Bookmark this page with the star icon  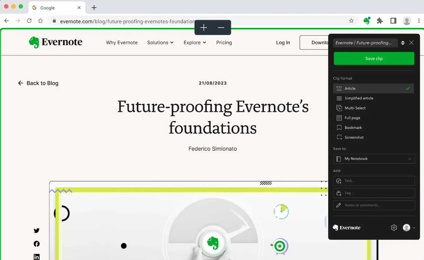point(351,21)
